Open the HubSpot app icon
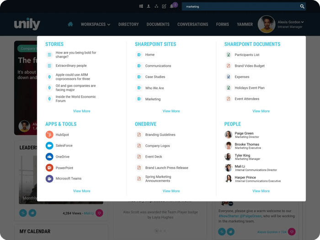This screenshot has width=320, height=240. (x=49, y=135)
